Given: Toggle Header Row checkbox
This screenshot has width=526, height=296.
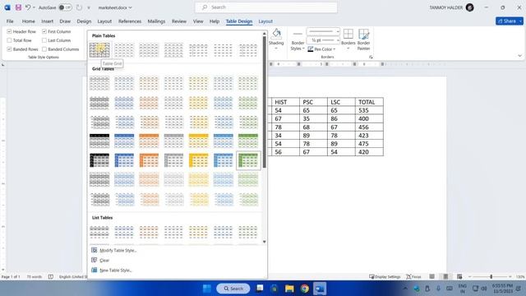Looking at the screenshot, I should point(9,31).
